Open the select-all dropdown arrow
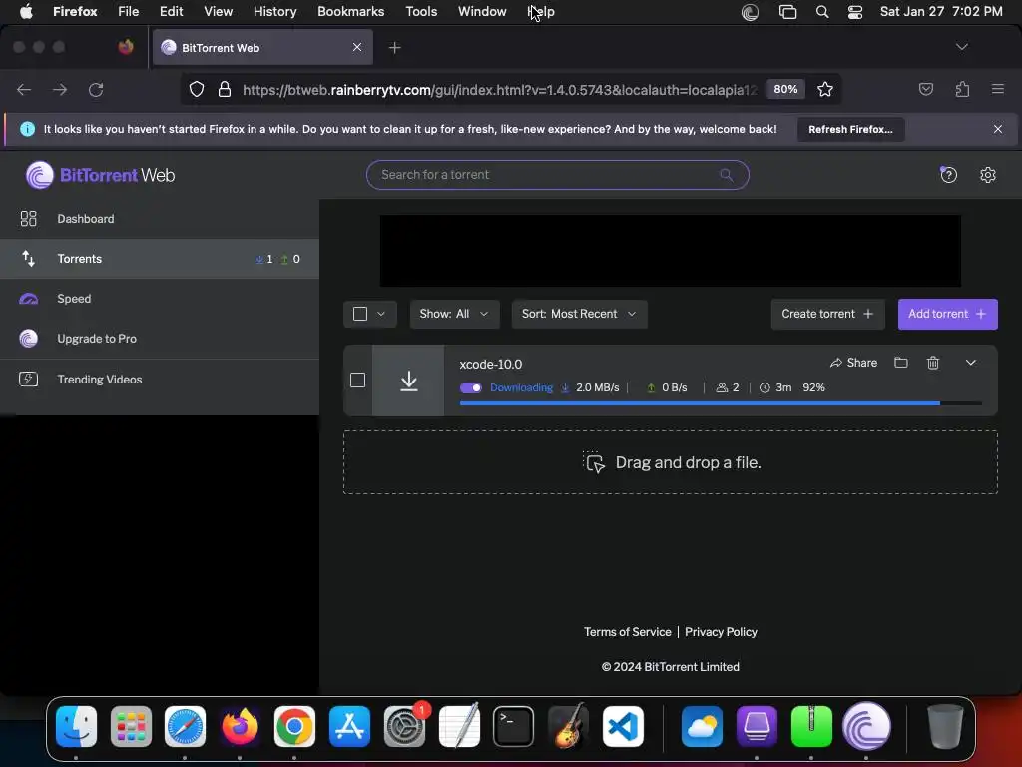The image size is (1022, 767). click(x=381, y=314)
